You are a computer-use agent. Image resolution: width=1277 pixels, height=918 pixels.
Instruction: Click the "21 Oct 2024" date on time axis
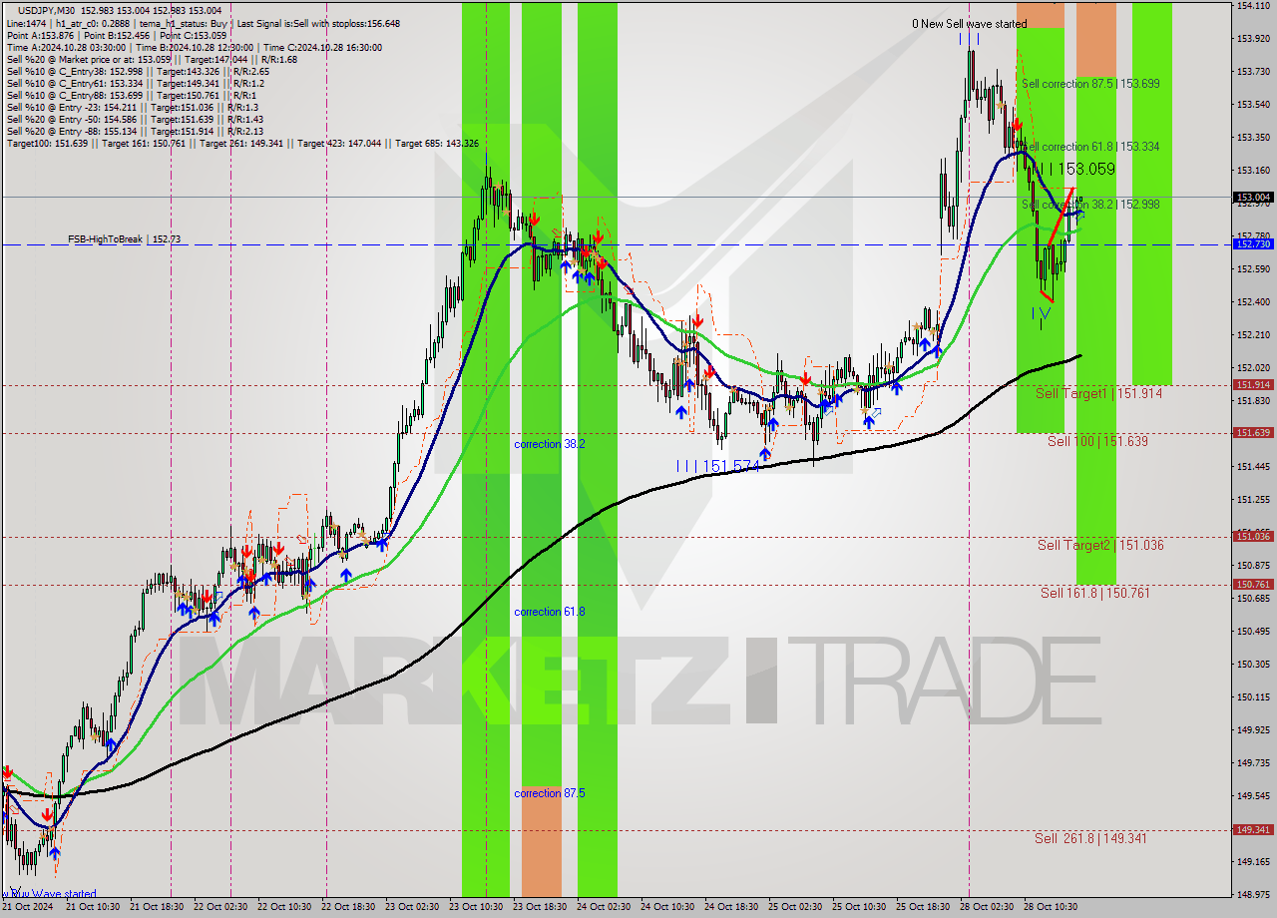point(27,907)
